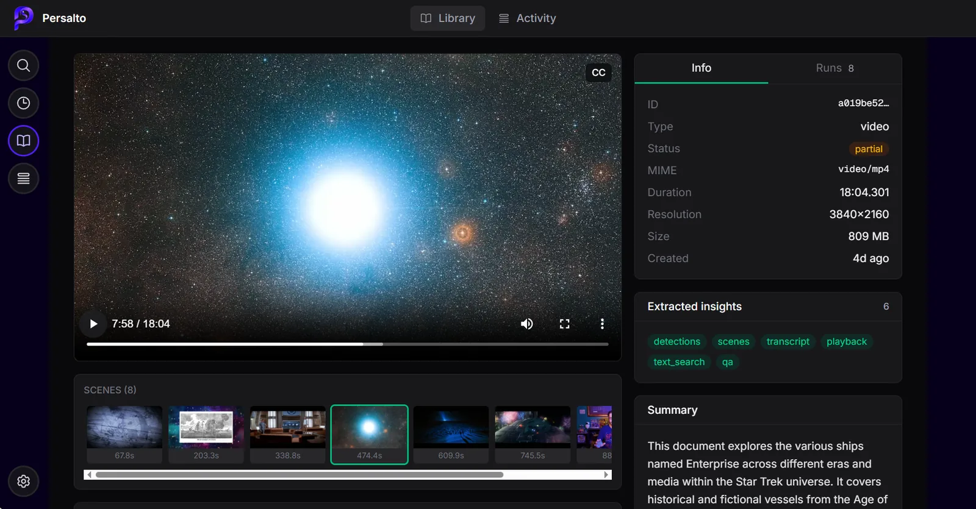Image resolution: width=976 pixels, height=509 pixels.
Task: Select scene thumbnail at 67.8s
Action: click(x=124, y=435)
